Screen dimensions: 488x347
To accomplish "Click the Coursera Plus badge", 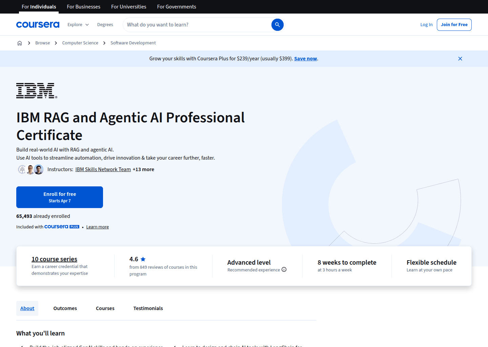I will [62, 226].
